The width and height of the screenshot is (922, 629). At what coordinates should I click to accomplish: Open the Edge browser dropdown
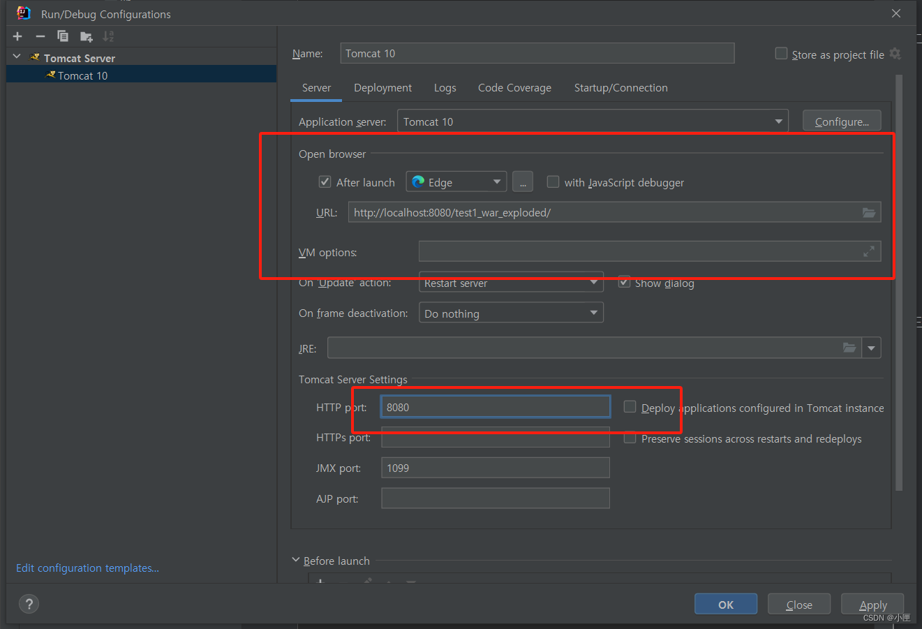tap(456, 182)
